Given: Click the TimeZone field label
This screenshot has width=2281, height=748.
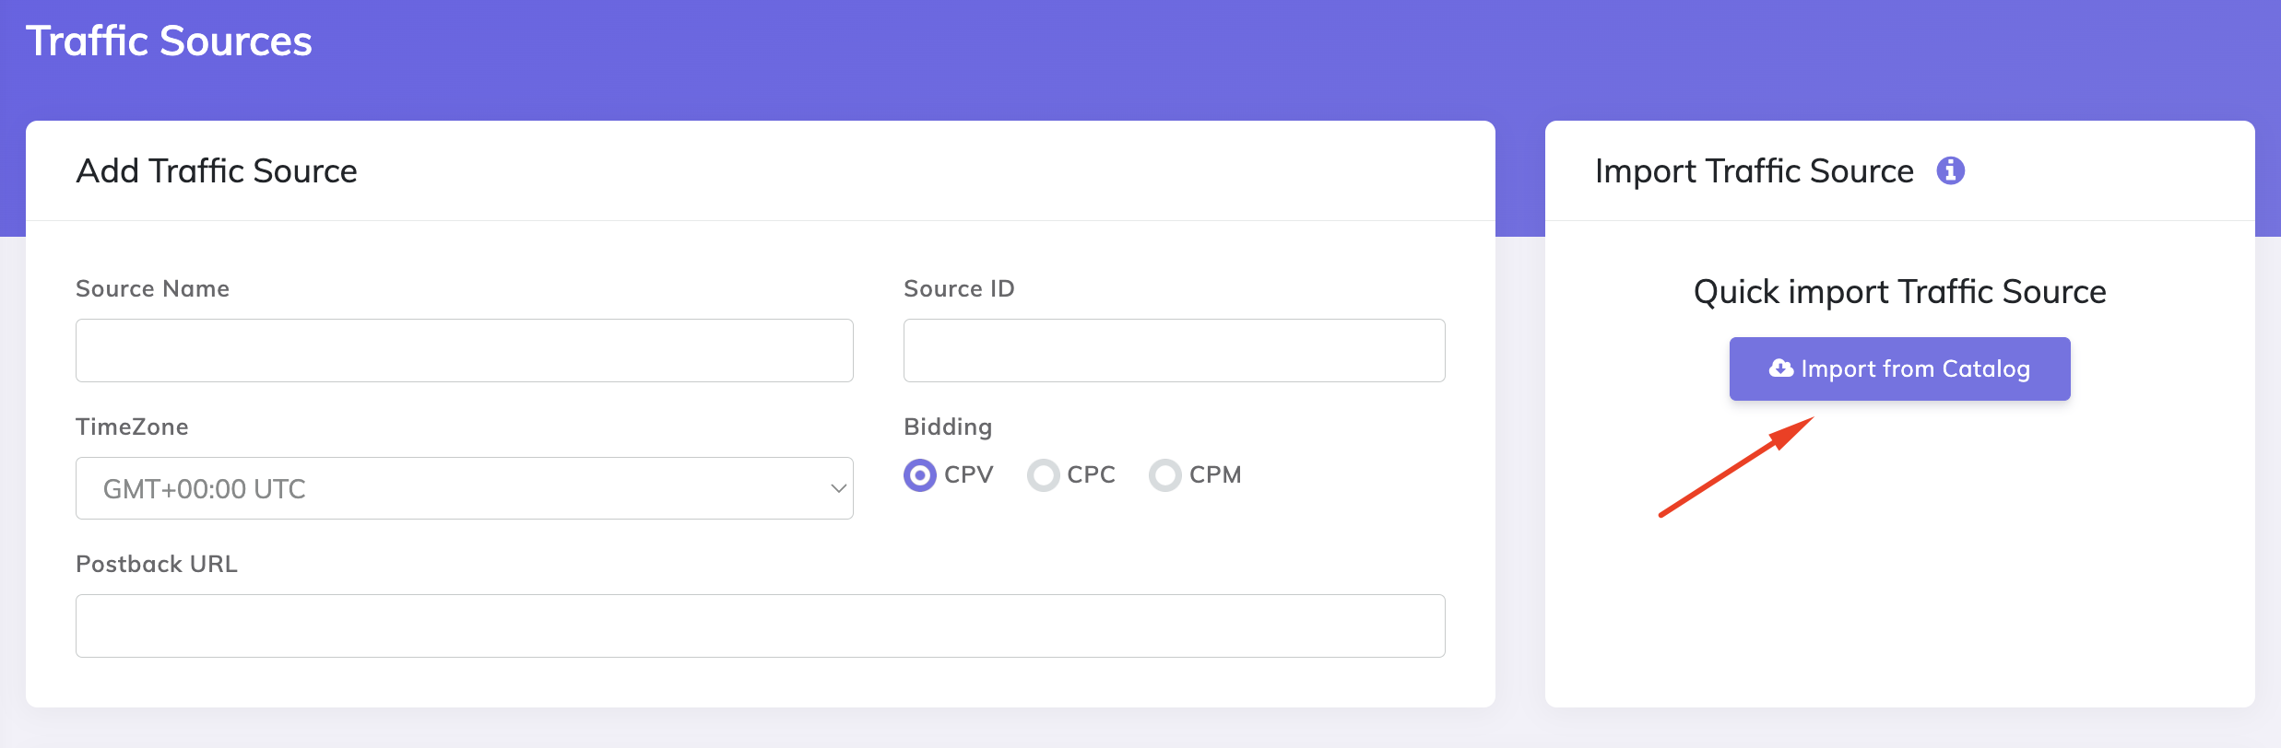Looking at the screenshot, I should click(x=132, y=427).
